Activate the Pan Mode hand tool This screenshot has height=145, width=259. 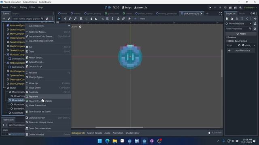point(91,19)
